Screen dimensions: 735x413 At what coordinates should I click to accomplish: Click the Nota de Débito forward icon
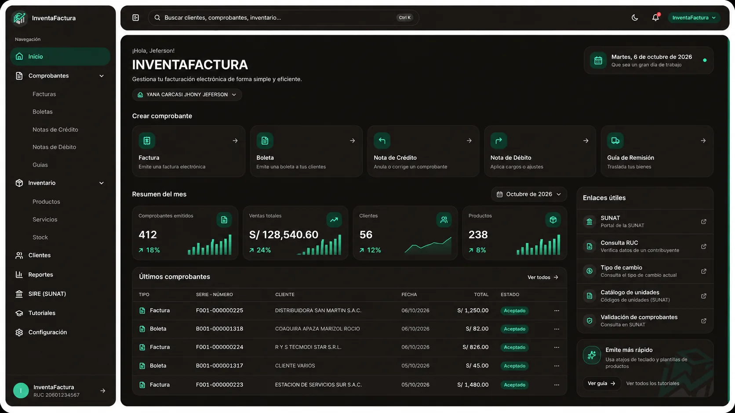point(498,141)
